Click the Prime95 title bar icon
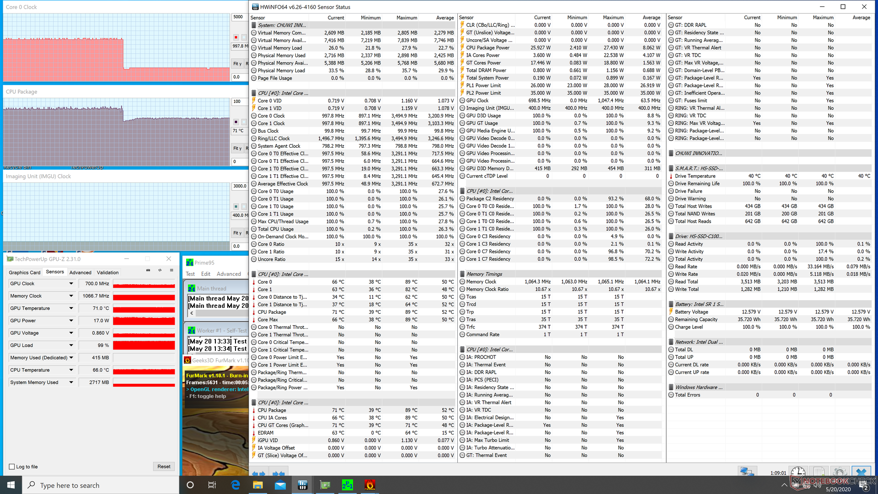Image resolution: width=878 pixels, height=494 pixels. [189, 263]
